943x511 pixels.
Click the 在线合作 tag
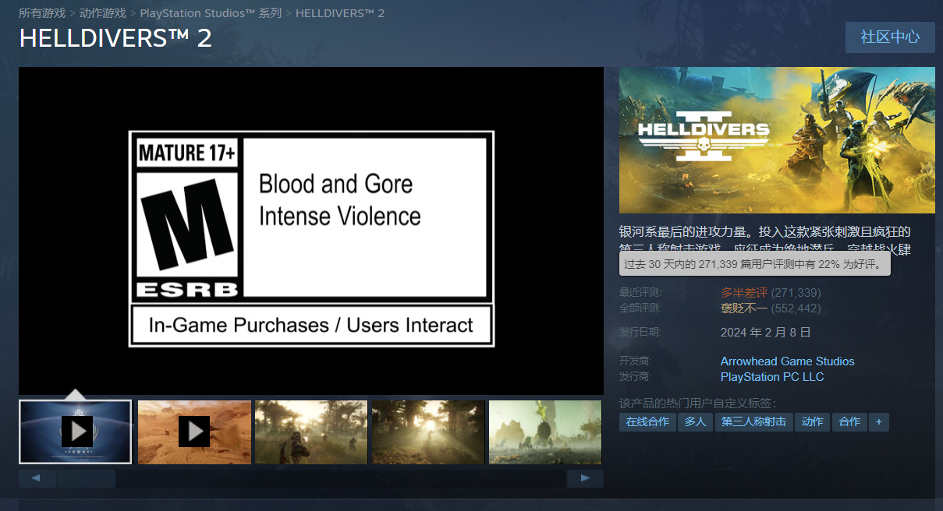click(647, 421)
